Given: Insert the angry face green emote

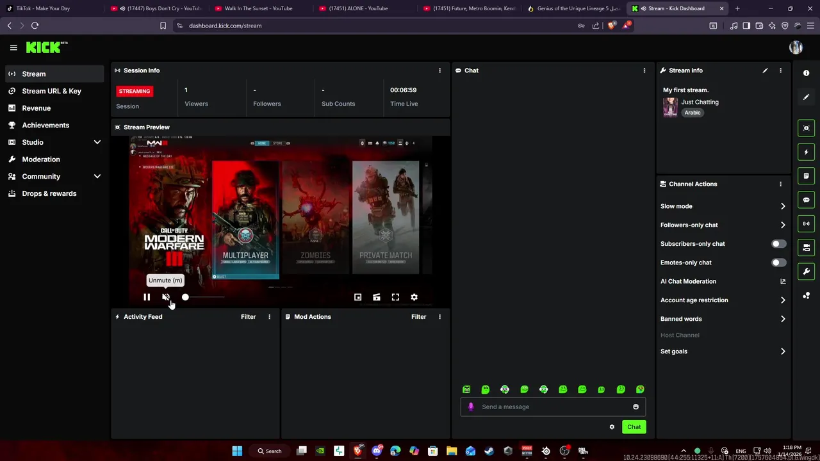Looking at the screenshot, I should [x=466, y=389].
